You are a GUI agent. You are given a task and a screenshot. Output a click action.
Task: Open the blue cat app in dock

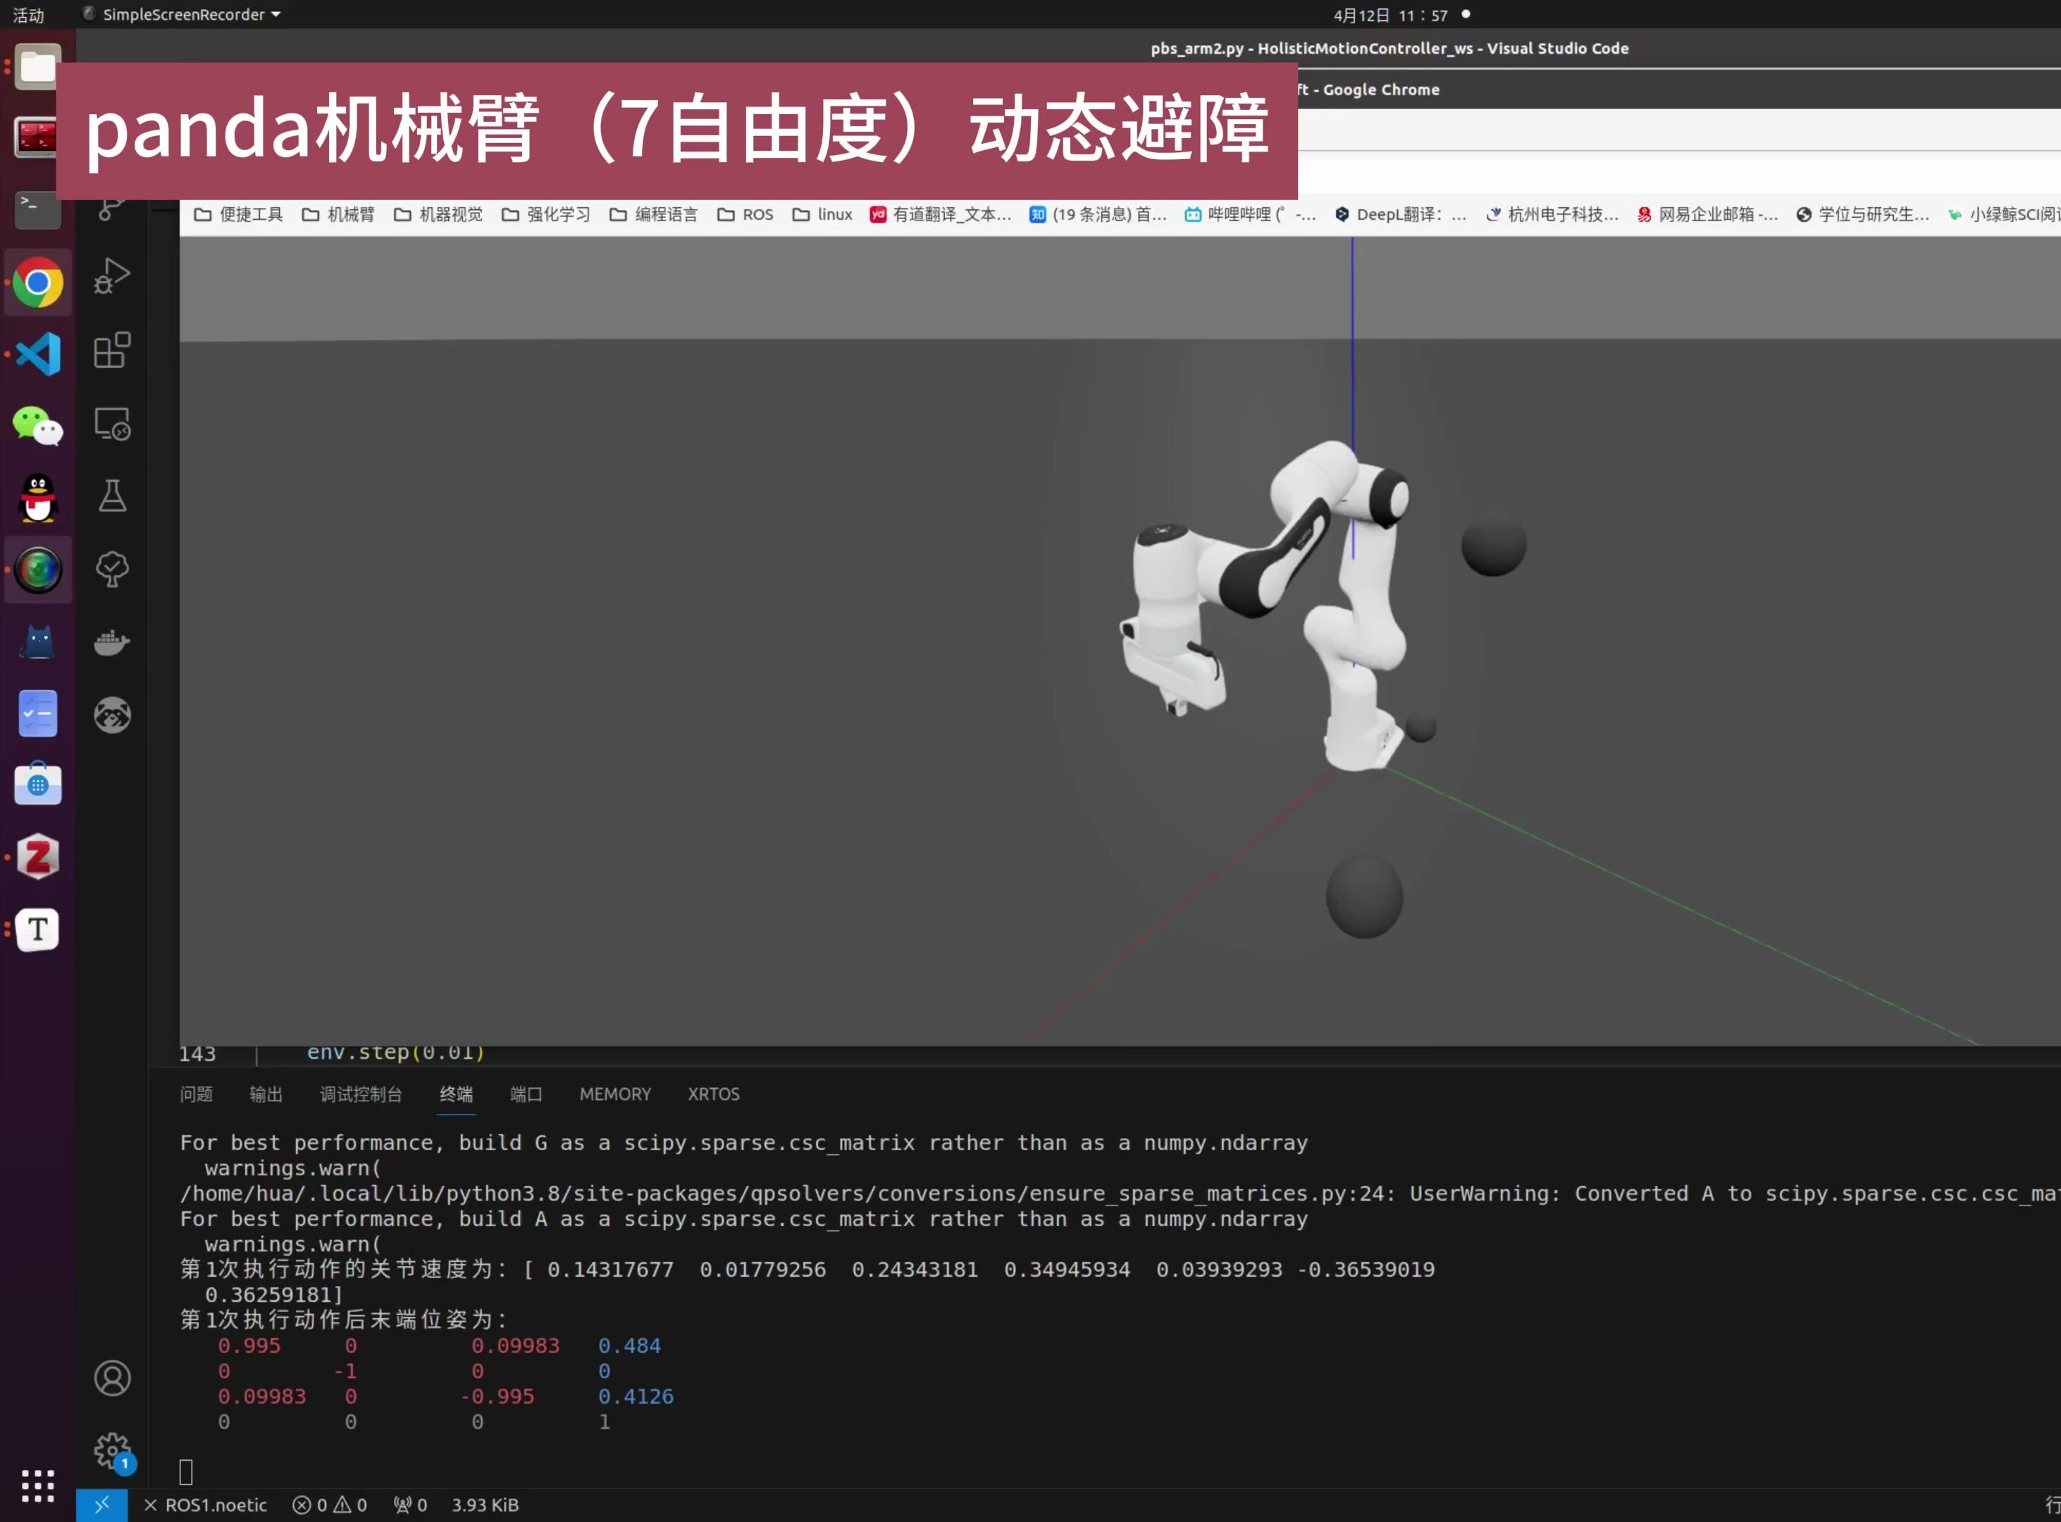(x=38, y=641)
